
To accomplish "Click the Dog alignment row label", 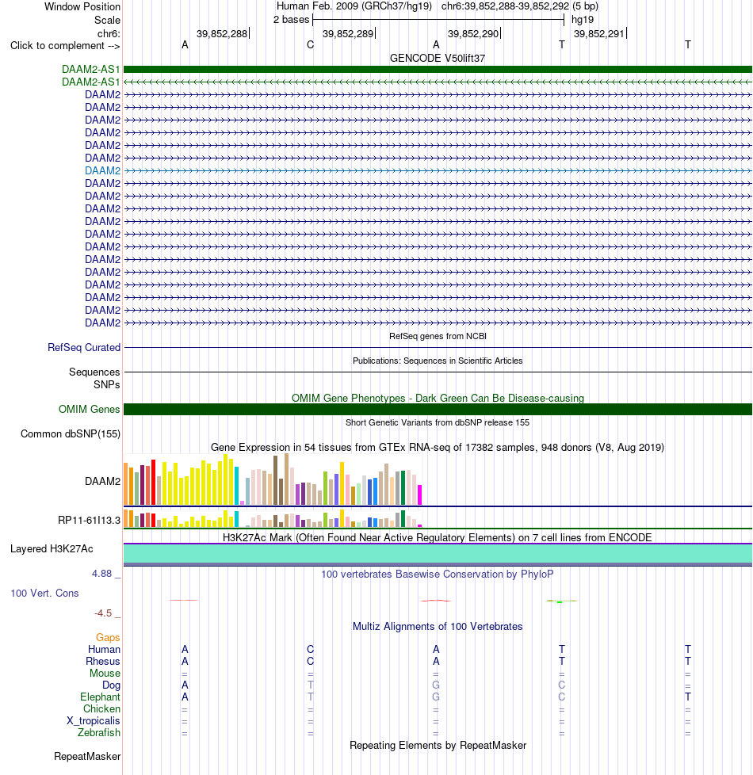I will point(111,685).
